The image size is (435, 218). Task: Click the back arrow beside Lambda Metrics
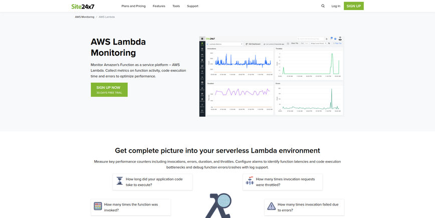click(207, 44)
